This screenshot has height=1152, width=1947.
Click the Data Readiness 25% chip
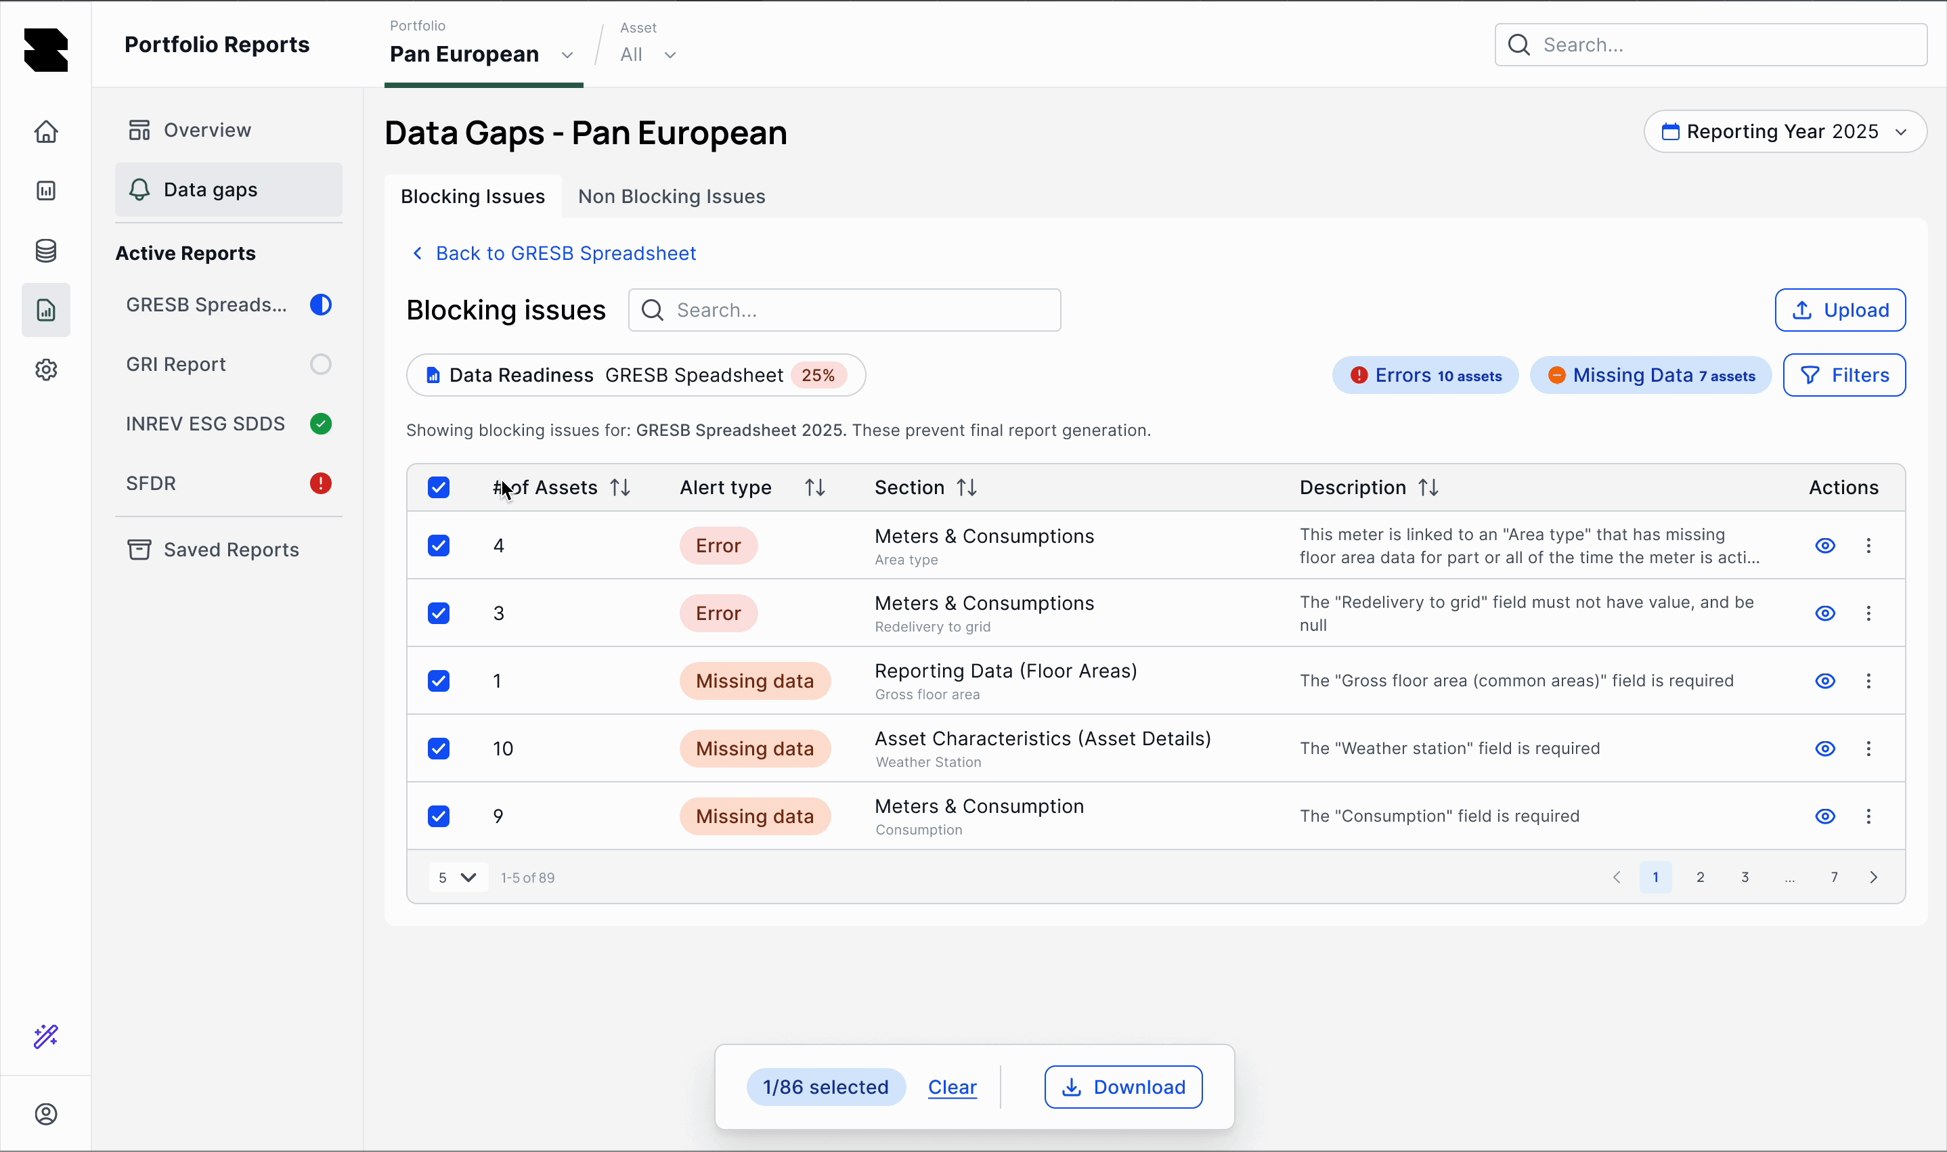[x=636, y=375]
